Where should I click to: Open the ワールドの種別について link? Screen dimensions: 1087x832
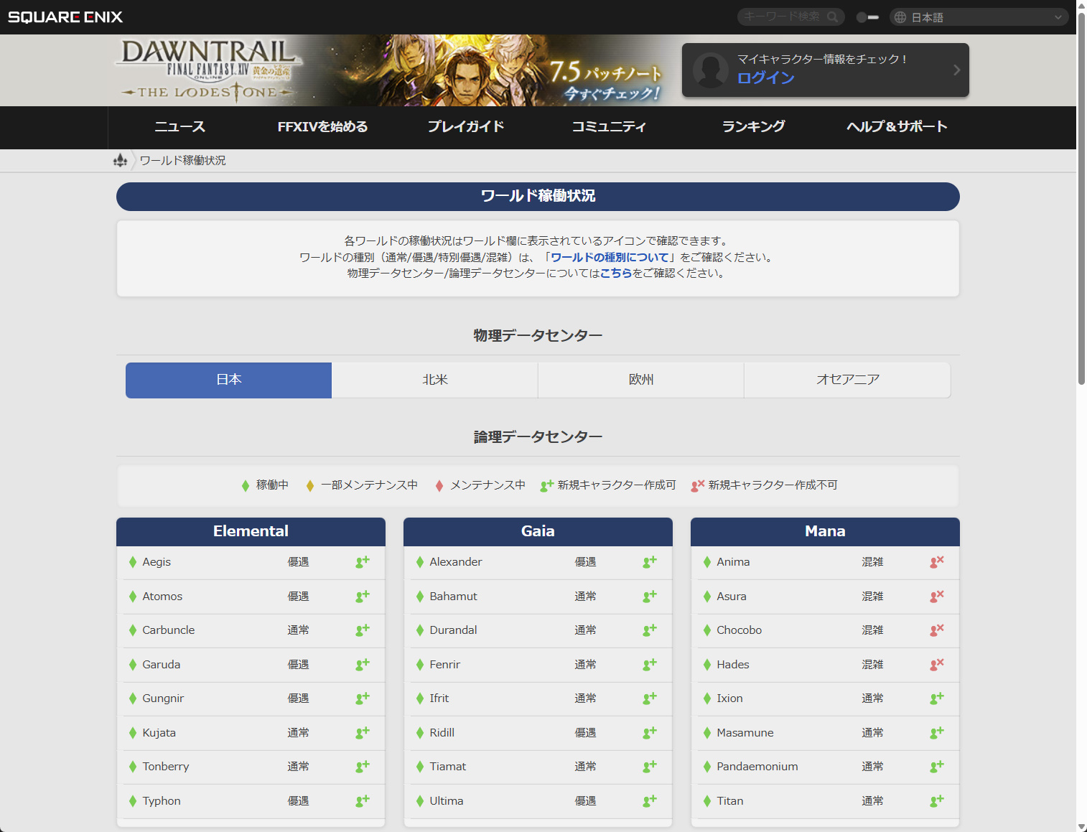tap(610, 257)
